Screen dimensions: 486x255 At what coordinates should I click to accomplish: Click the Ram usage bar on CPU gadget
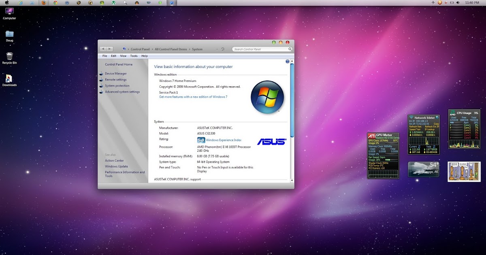pyautogui.click(x=456, y=123)
